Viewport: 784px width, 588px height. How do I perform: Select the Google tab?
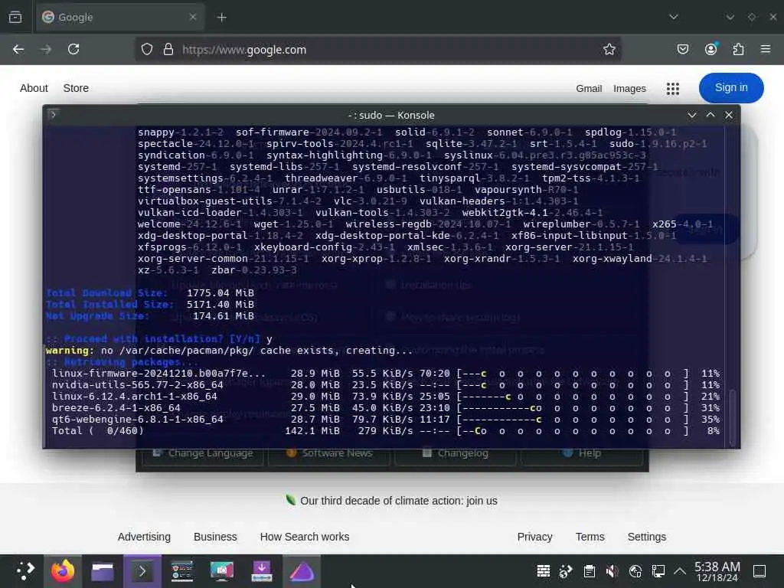tap(120, 18)
